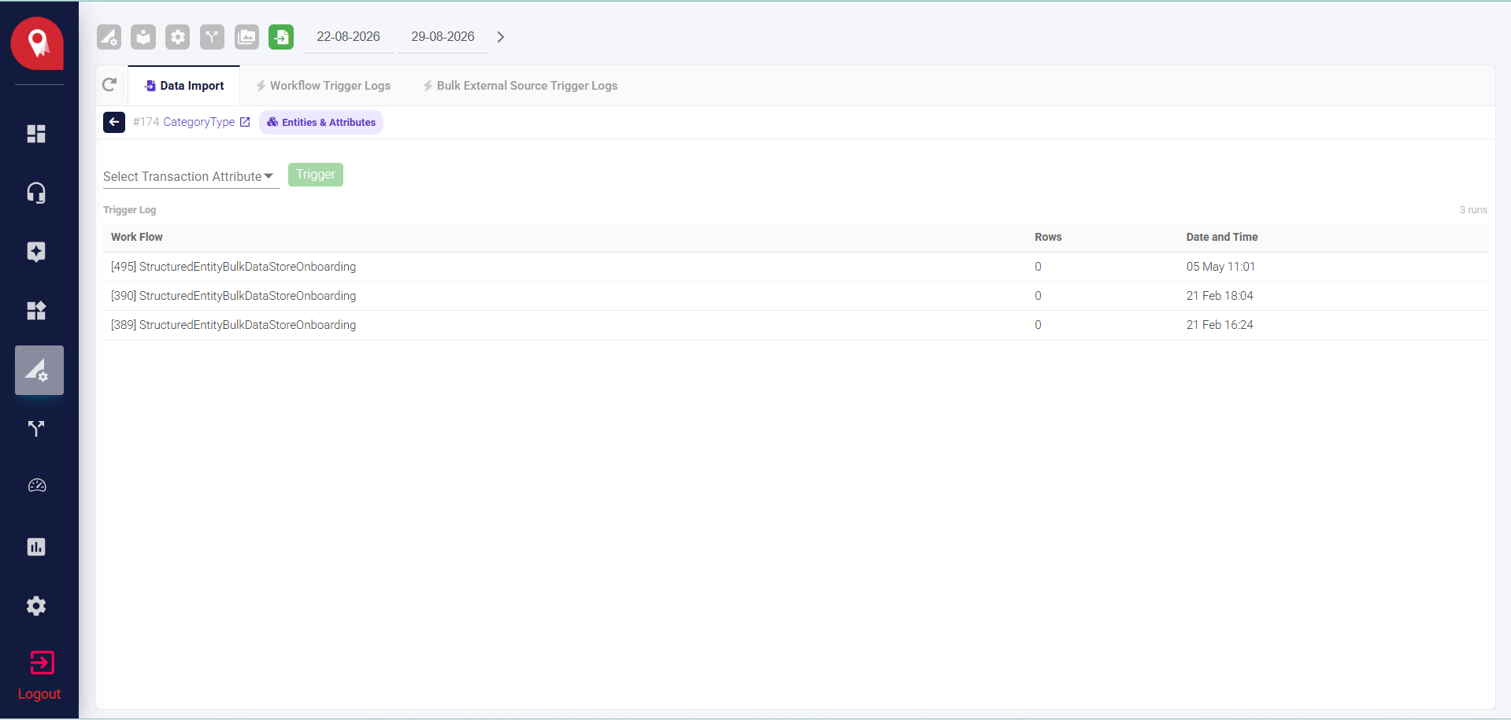This screenshot has width=1511, height=720.
Task: Open the Select Transaction Attribute dropdown
Action: click(191, 176)
